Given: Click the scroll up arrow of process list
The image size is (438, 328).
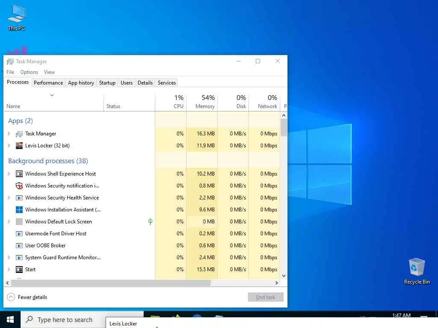Looking at the screenshot, I should 284,115.
